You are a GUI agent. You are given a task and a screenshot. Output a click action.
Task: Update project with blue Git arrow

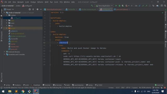(140, 6)
